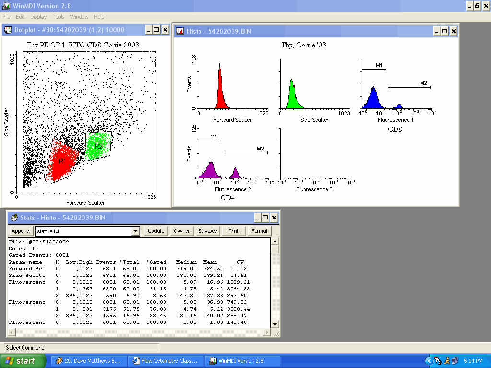Open the statfile.txt dropdown arrow
The width and height of the screenshot is (491, 368).
tap(135, 231)
